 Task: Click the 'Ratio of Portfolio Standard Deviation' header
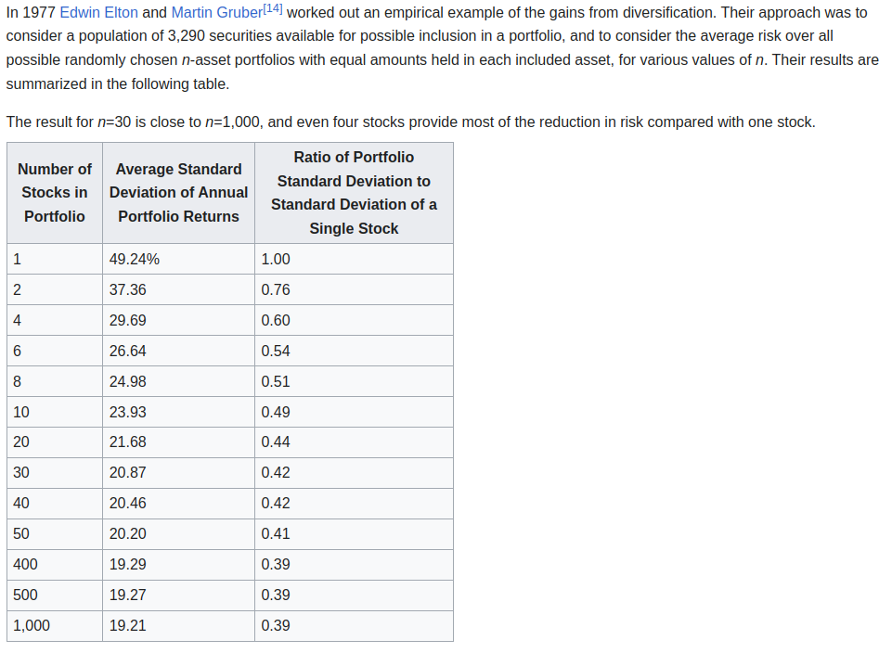354,193
